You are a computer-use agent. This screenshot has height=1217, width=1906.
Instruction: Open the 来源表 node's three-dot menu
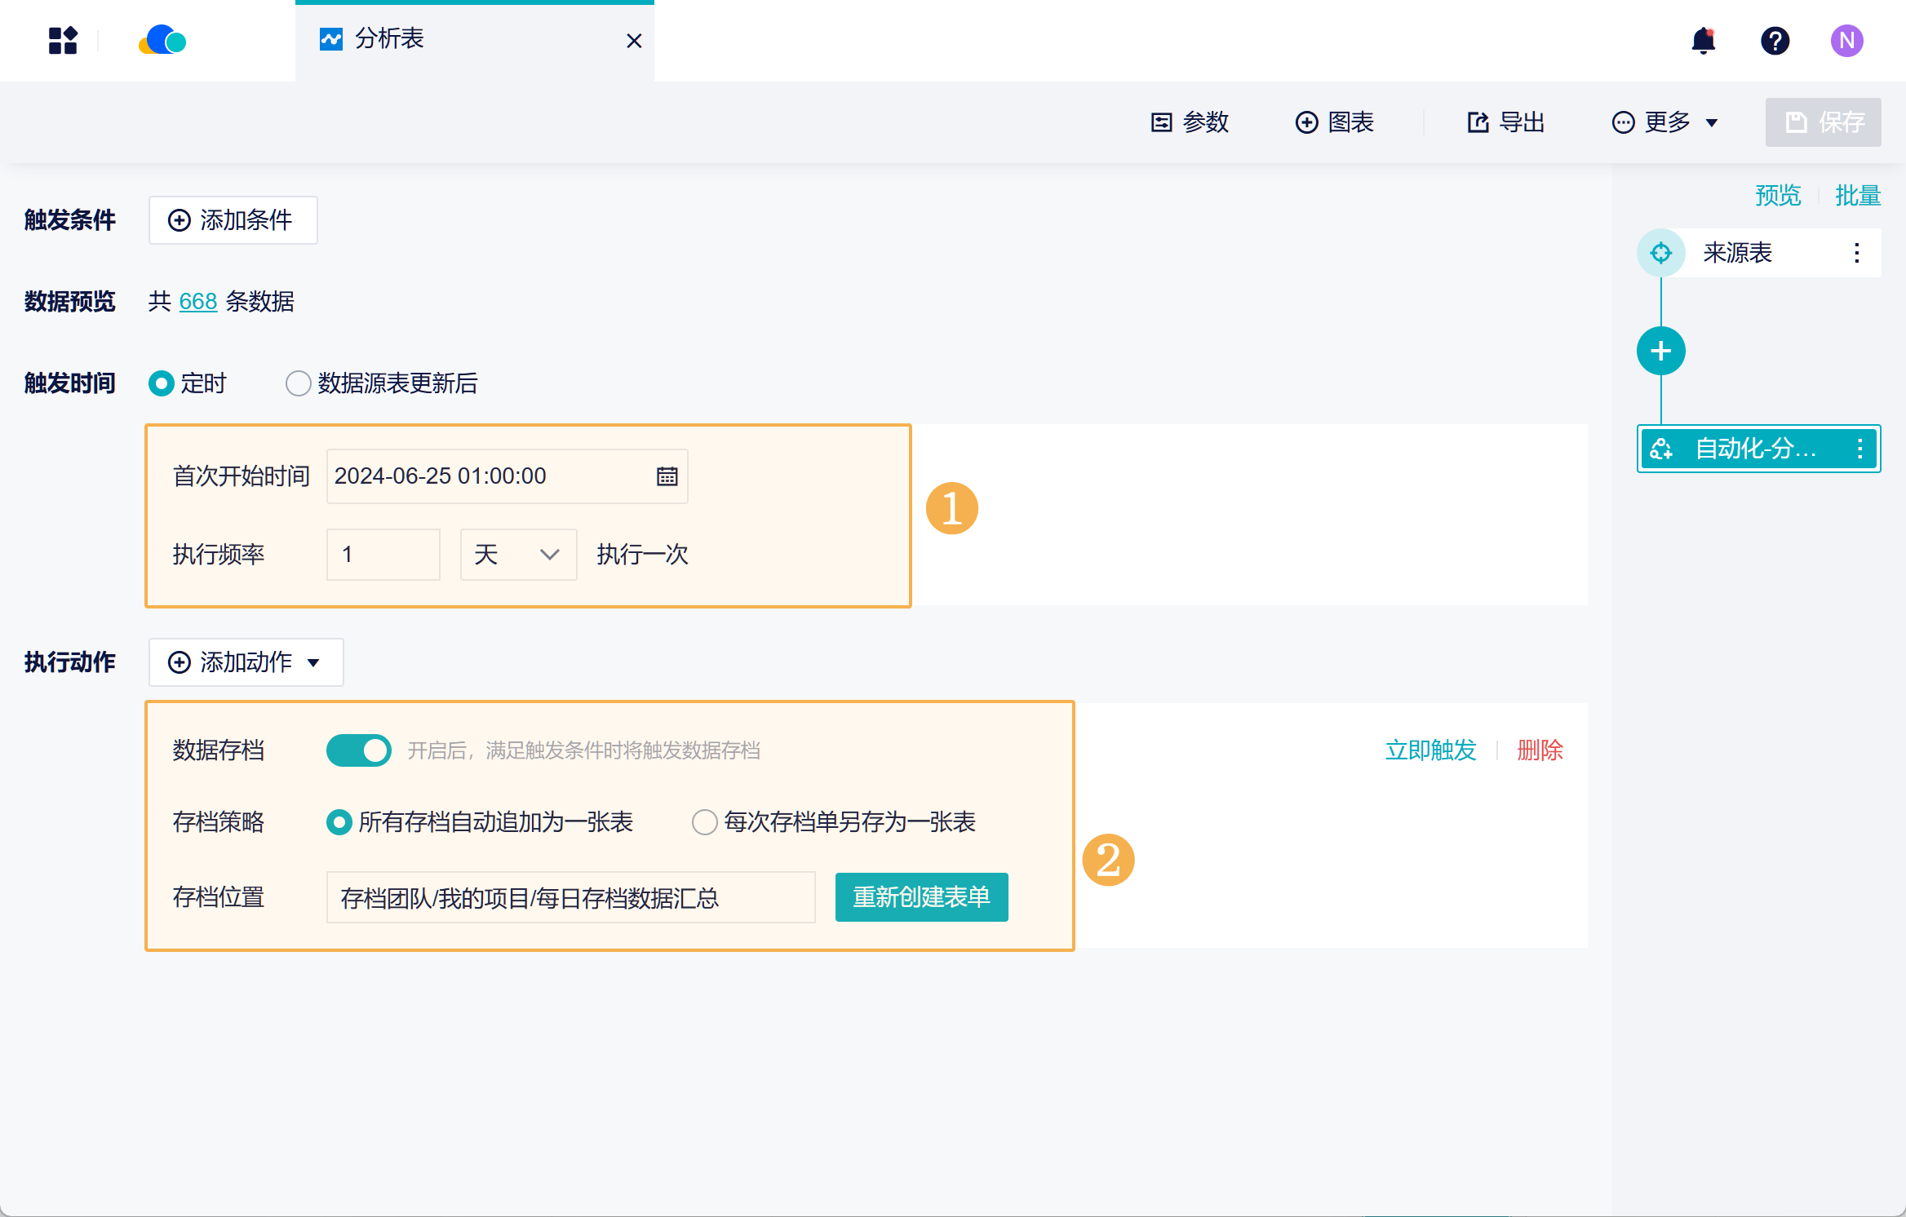click(1856, 253)
